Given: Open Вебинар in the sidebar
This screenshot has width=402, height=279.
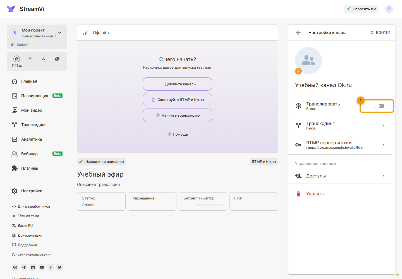Looking at the screenshot, I should 37,154.
